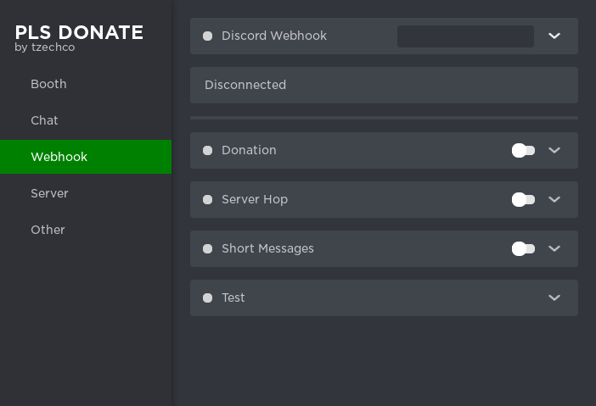This screenshot has width=596, height=406.
Task: Expand the Short Messages chevron
Action: pos(554,248)
